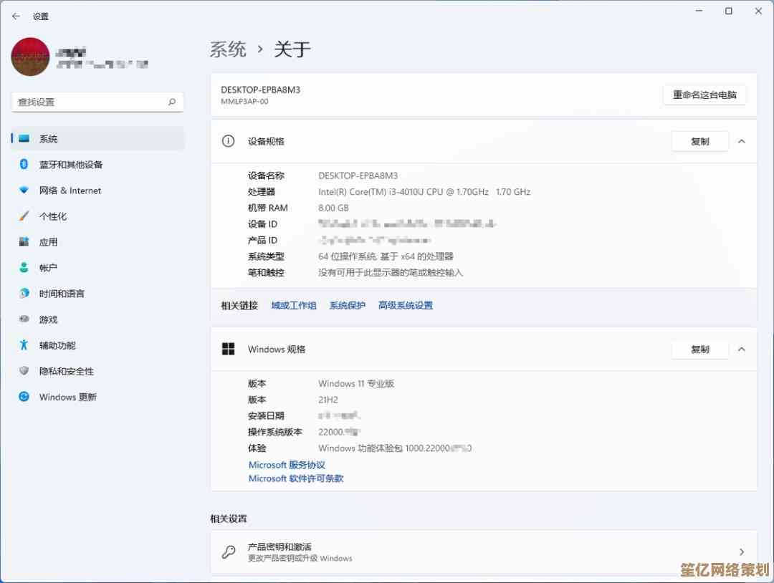This screenshot has width=774, height=583.
Task: Open Advanced system settings link
Action: [406, 305]
